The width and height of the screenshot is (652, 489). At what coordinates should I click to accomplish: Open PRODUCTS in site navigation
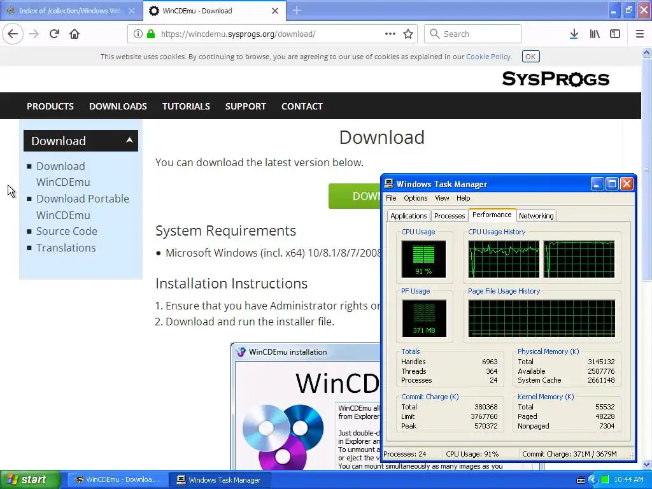50,106
